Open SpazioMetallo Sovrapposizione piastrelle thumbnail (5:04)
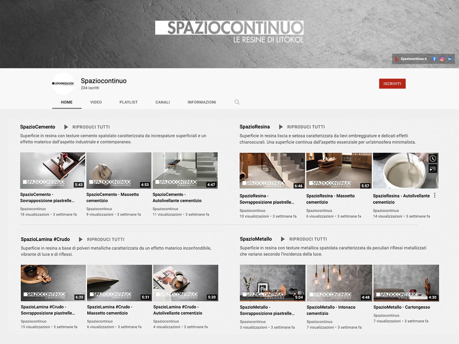The image size is (459, 344). coord(273,283)
